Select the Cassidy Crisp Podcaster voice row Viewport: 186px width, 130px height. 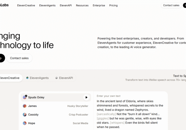pos(56,115)
